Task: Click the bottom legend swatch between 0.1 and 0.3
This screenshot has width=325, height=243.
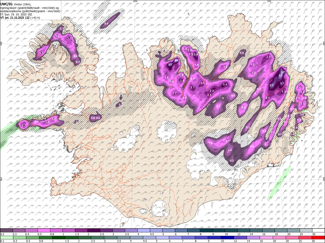Action: tap(7, 237)
